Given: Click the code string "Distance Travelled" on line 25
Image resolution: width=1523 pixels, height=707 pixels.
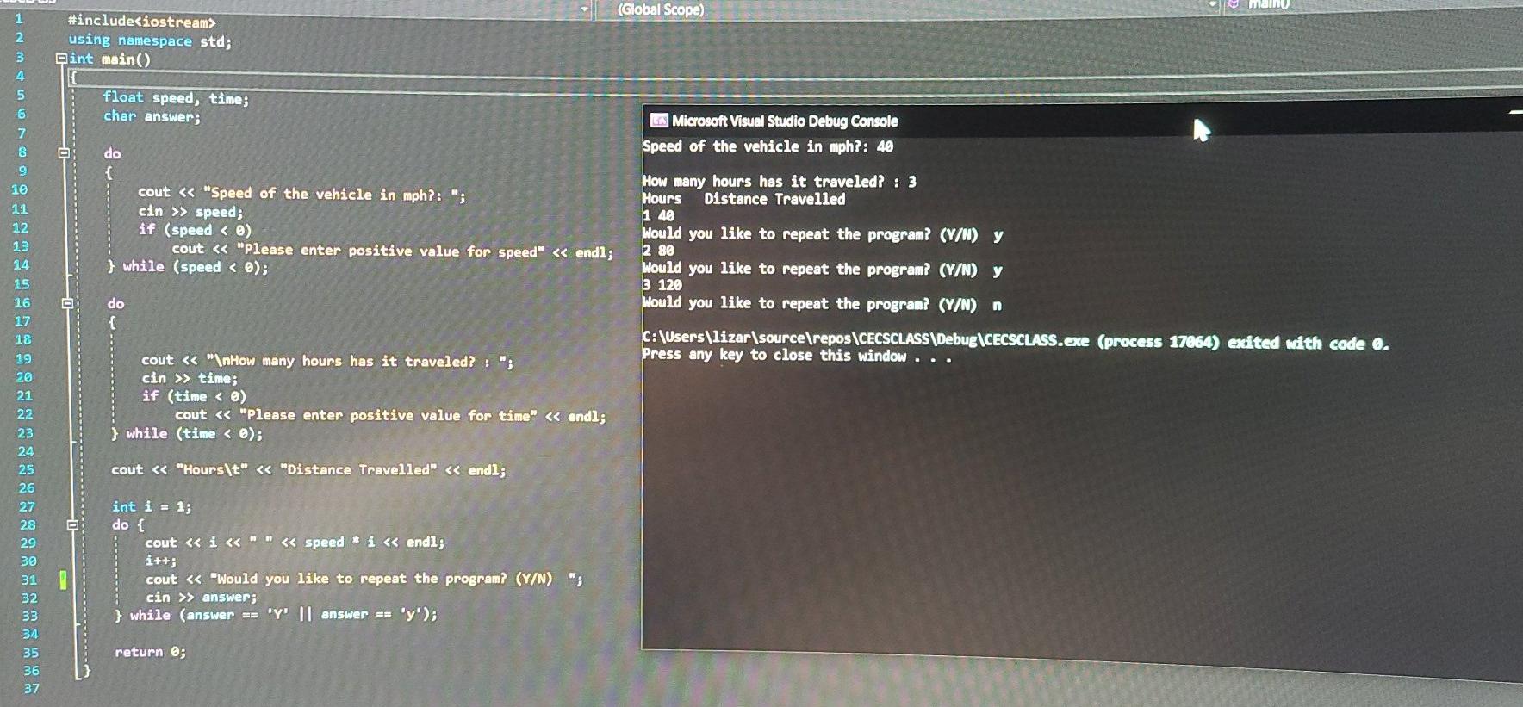Looking at the screenshot, I should click(358, 469).
